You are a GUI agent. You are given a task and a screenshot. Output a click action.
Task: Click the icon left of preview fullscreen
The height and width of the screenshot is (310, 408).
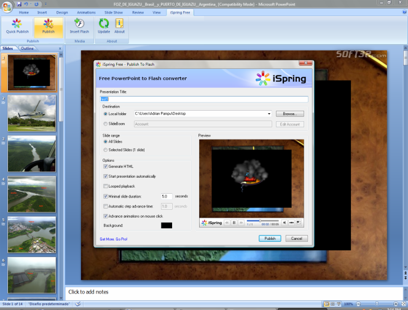[292, 223]
